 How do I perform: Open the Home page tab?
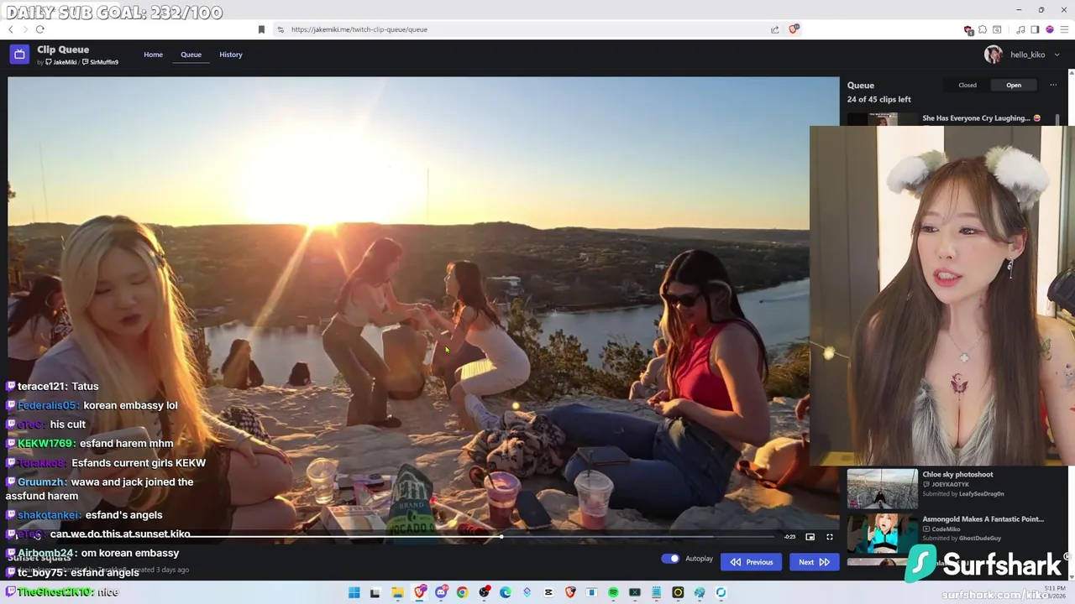click(x=153, y=55)
